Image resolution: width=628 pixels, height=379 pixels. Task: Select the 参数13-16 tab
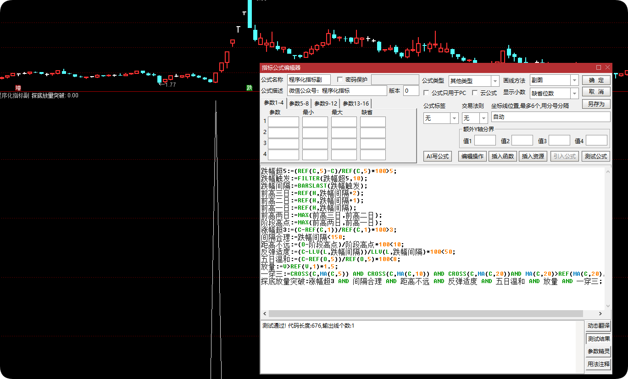tap(356, 103)
